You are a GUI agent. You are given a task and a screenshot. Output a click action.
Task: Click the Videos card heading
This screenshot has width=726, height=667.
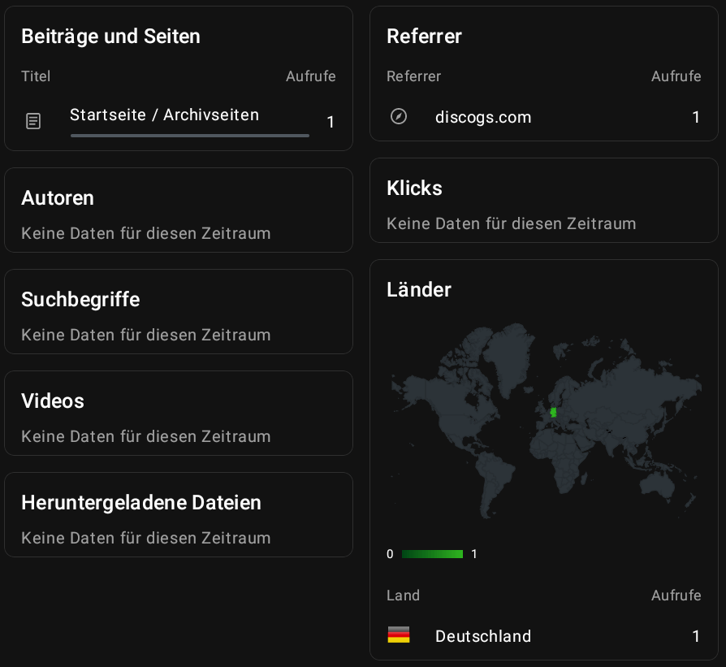(x=53, y=401)
